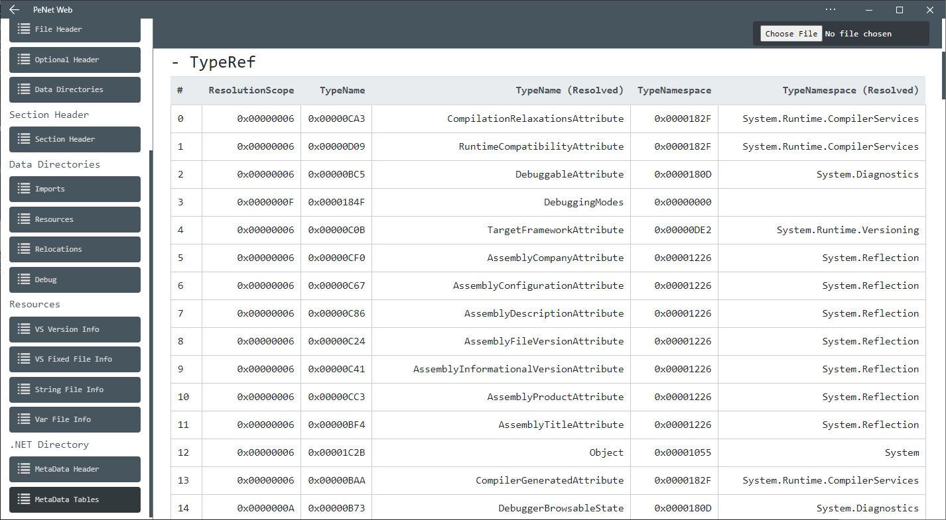The image size is (946, 520).
Task: Show the VS Fixed File Info panel
Action: (74, 359)
